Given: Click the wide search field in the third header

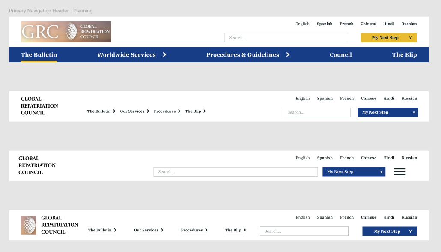Looking at the screenshot, I should [x=235, y=172].
